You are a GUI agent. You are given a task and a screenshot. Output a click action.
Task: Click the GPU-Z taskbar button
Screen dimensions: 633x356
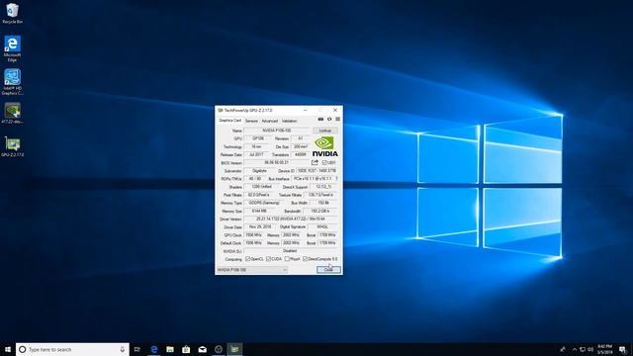234,349
